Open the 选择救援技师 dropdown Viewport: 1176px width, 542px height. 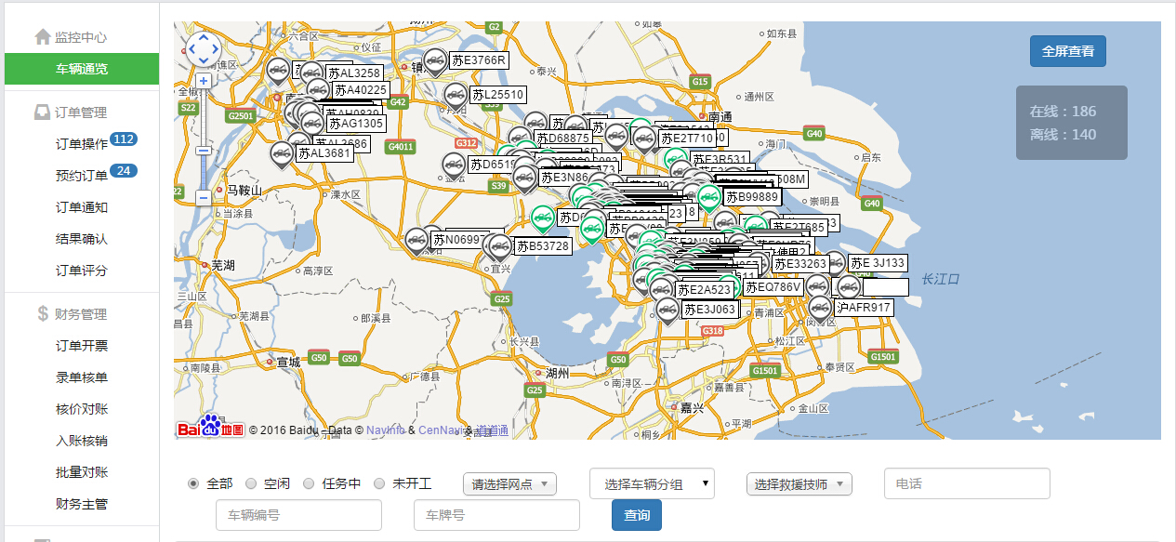pyautogui.click(x=799, y=484)
